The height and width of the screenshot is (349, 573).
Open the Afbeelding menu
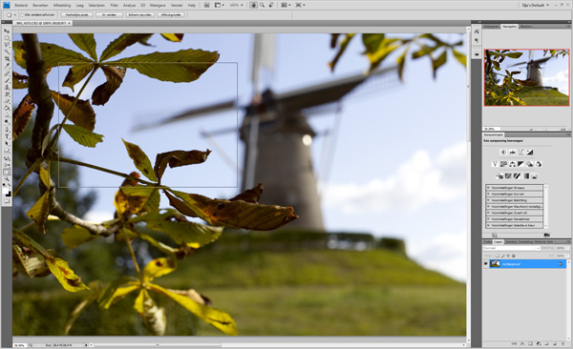tap(62, 5)
